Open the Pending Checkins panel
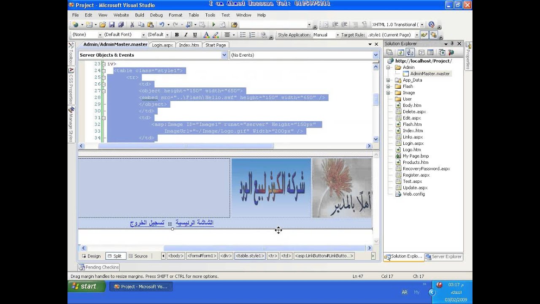 99,267
